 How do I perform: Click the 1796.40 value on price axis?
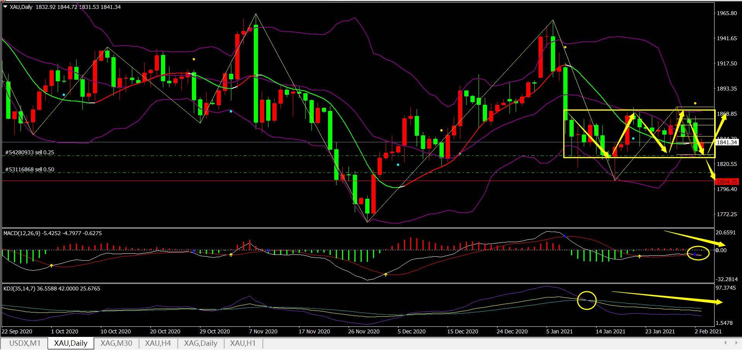coord(727,189)
